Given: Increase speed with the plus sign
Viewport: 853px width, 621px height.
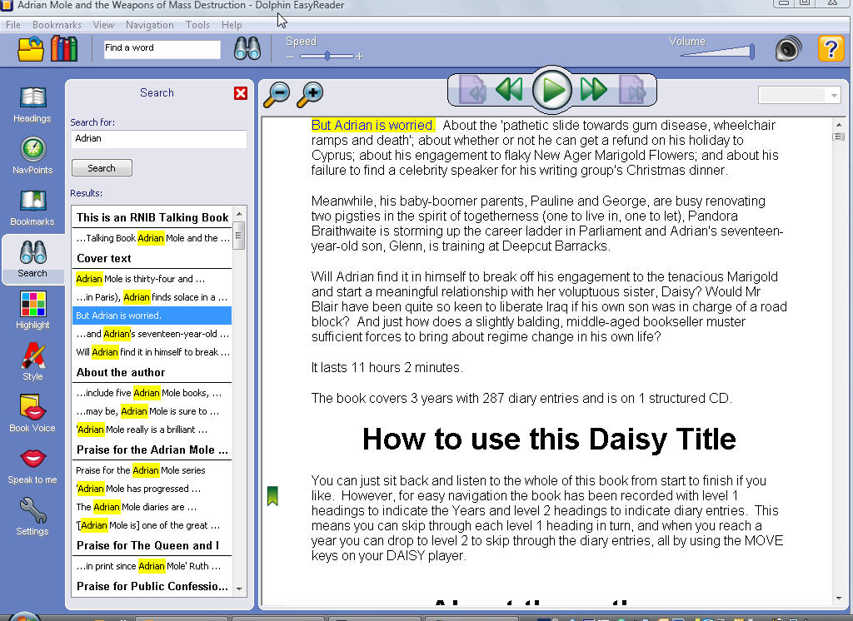Looking at the screenshot, I should click(x=359, y=57).
